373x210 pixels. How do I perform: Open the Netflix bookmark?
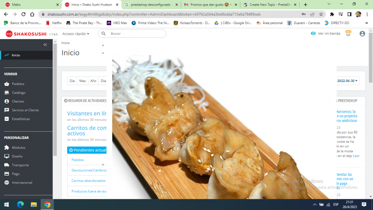point(54,23)
